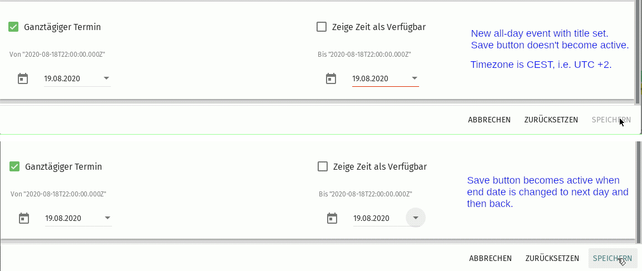Click the calendar icon beside the upper Bis date
This screenshot has height=271, width=642.
(x=331, y=78)
